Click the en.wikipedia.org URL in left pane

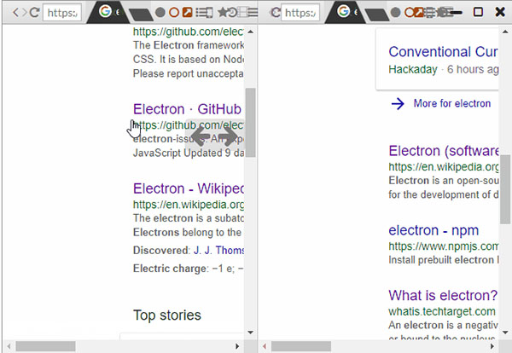189,205
